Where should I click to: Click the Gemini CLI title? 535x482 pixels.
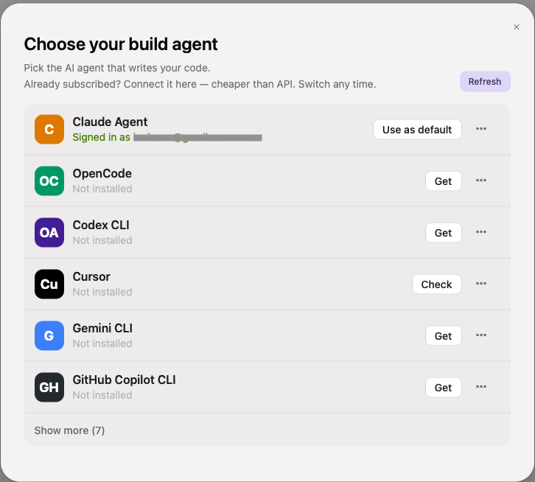coord(102,328)
